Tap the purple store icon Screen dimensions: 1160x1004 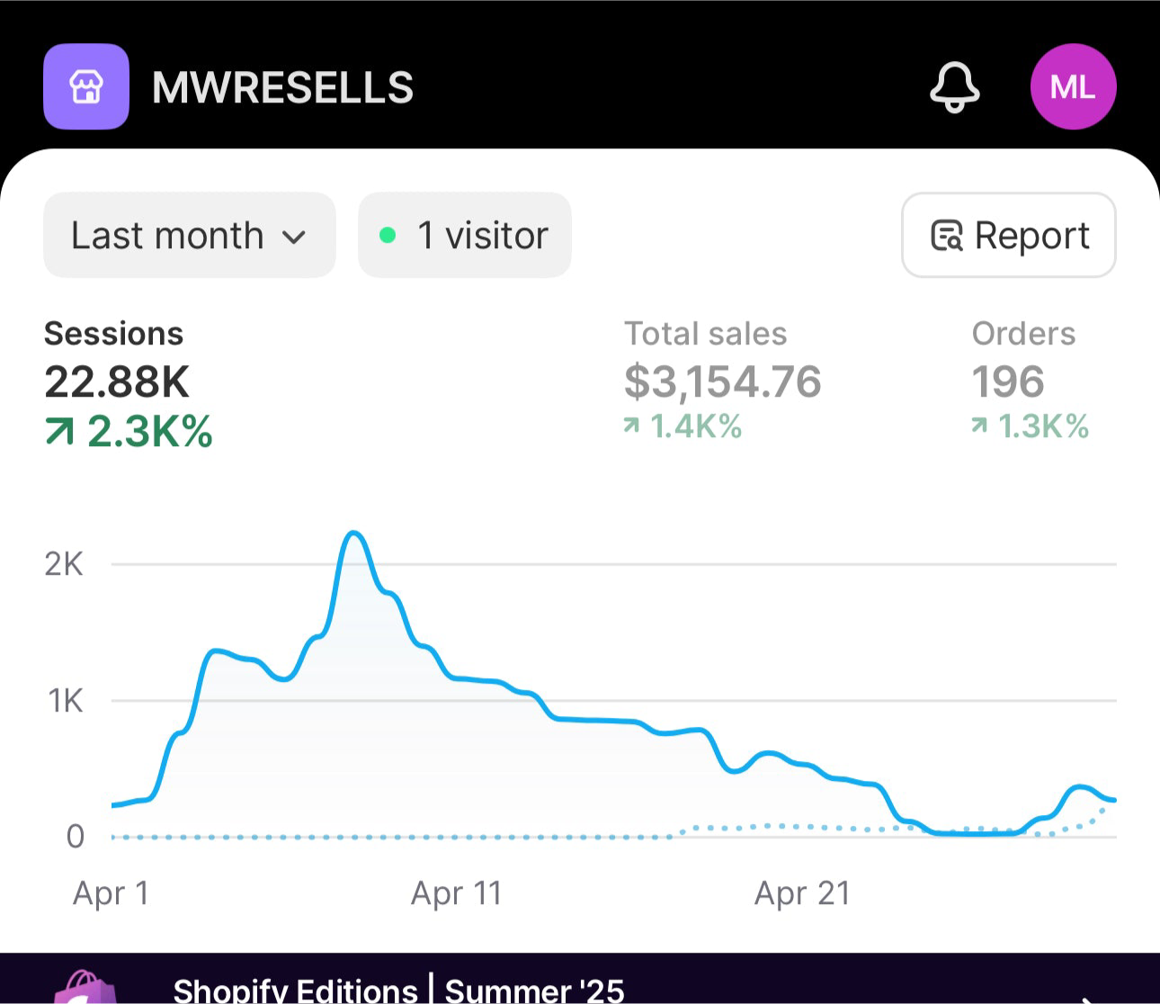pyautogui.click(x=86, y=87)
